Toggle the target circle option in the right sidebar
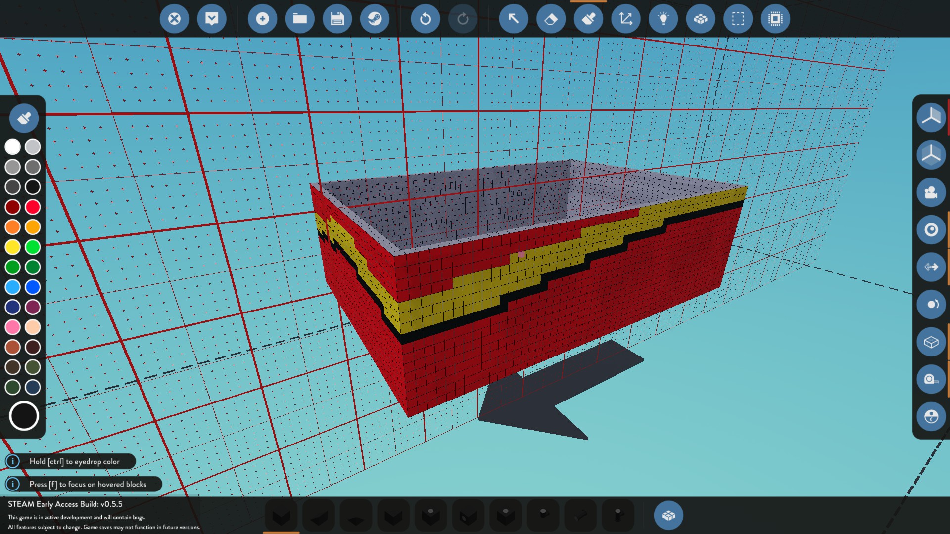950x534 pixels. tap(931, 230)
